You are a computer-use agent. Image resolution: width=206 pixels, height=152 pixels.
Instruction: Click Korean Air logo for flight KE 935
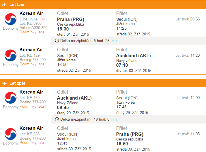pos(10,134)
